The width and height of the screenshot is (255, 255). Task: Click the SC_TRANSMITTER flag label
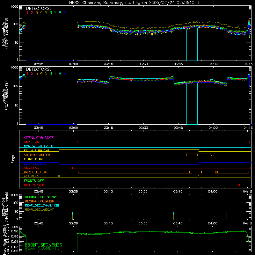click(37, 155)
